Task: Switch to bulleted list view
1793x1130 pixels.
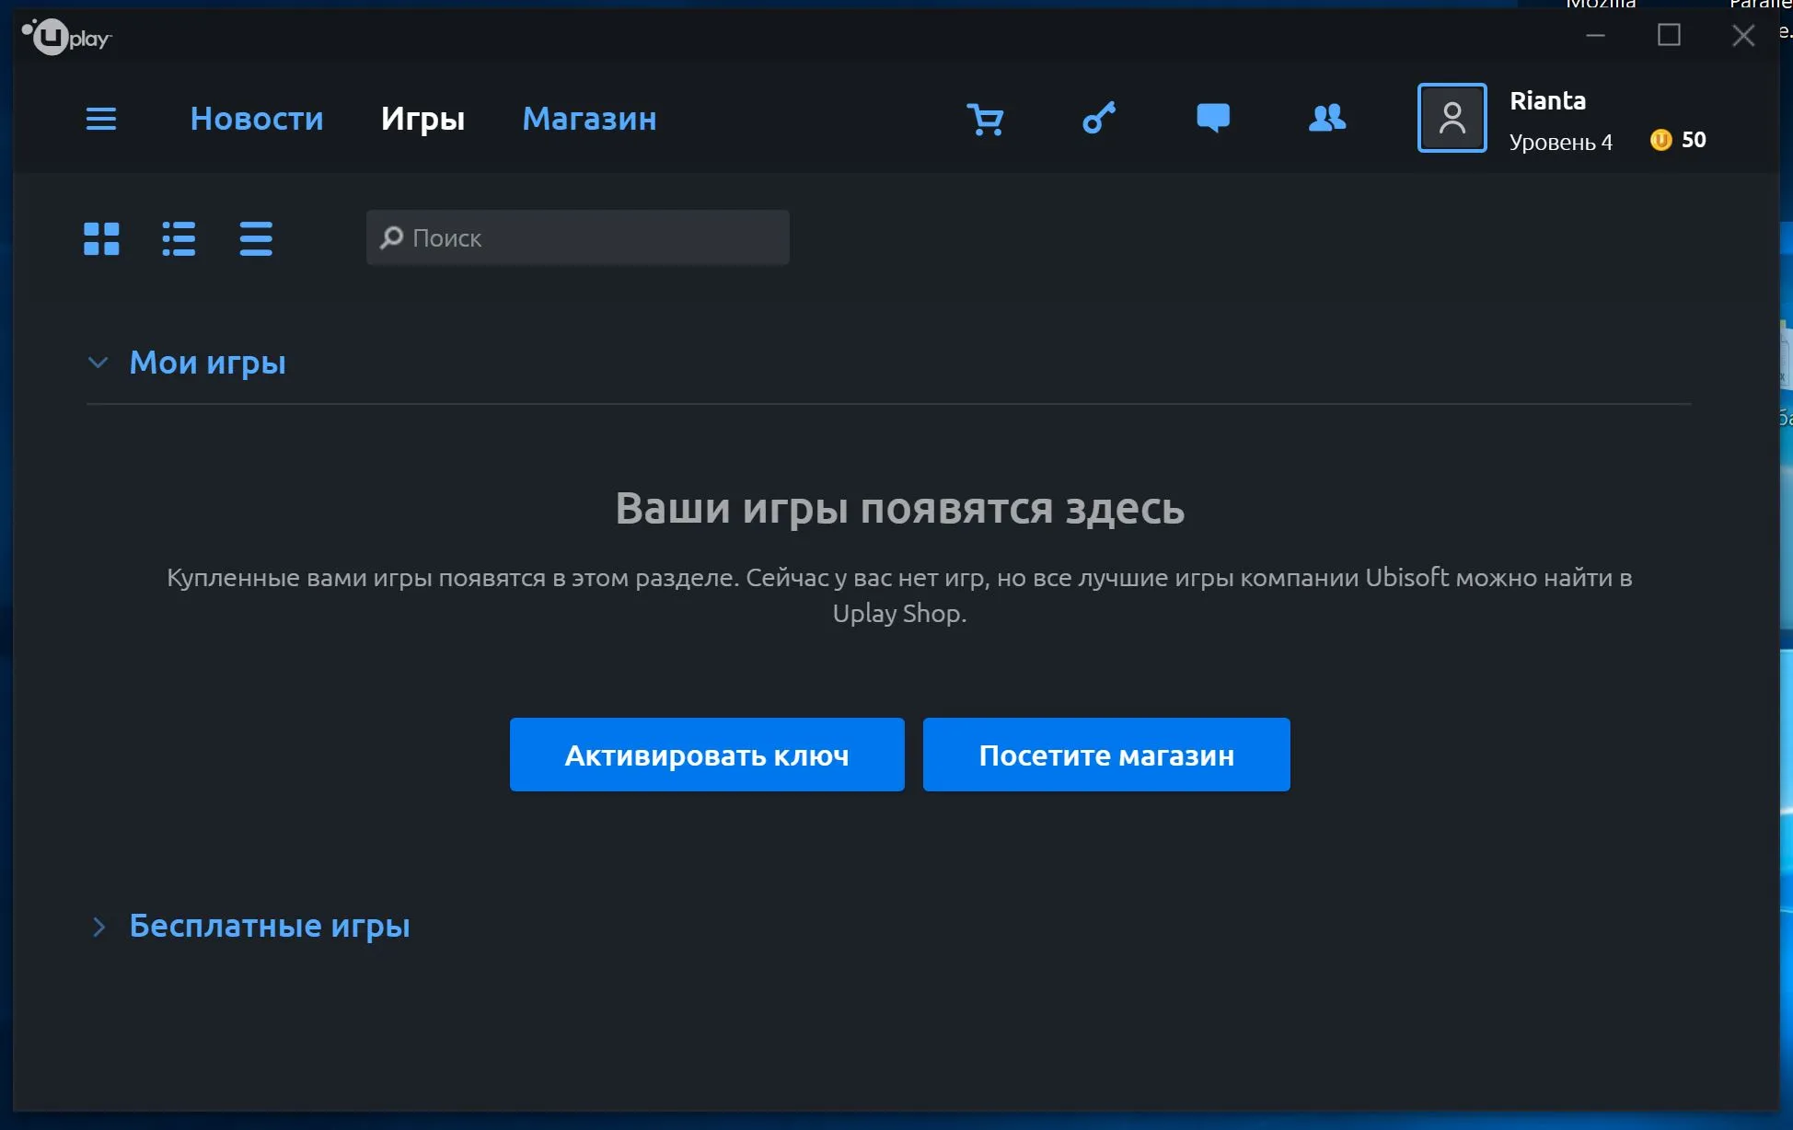Action: [x=179, y=238]
